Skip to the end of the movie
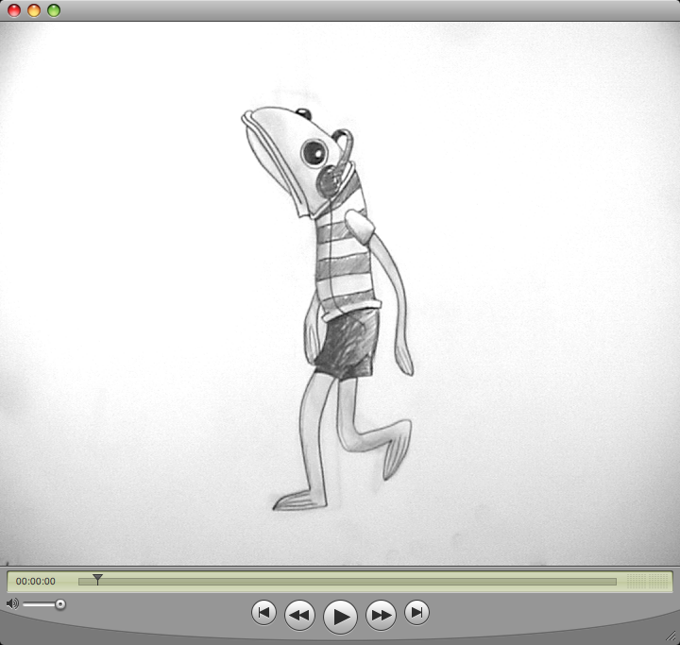Screen dimensions: 680x645 click(x=416, y=613)
